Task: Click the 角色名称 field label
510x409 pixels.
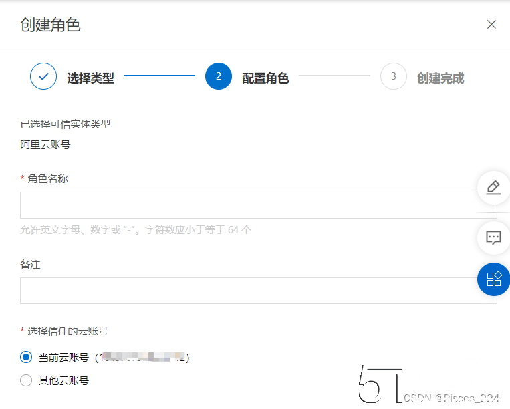Action: (x=47, y=178)
